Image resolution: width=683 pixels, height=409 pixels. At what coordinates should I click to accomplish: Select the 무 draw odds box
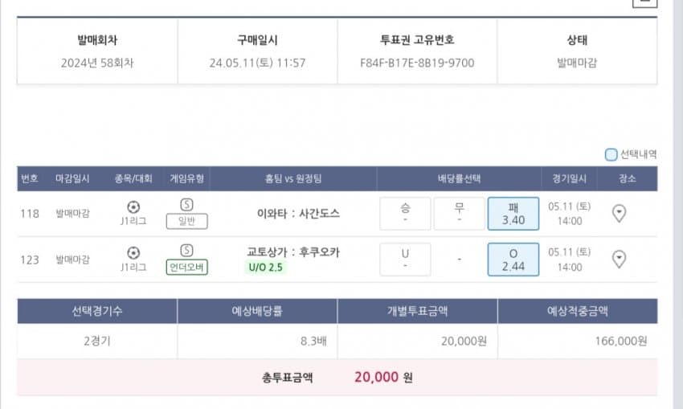click(459, 214)
